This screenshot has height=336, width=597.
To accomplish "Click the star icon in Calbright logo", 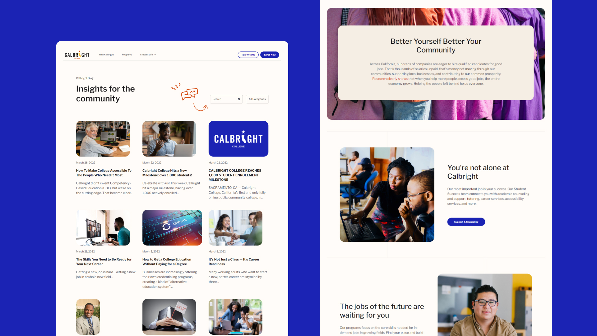I will [x=80, y=51].
